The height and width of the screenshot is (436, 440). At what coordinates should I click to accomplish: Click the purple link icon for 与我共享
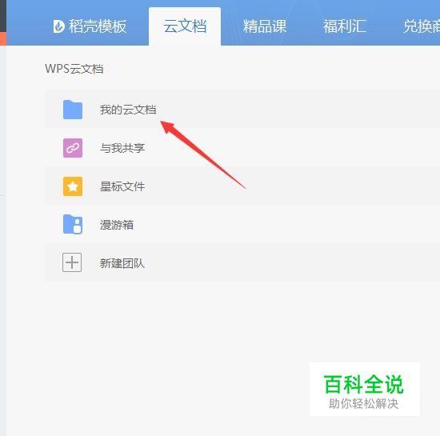(x=73, y=148)
